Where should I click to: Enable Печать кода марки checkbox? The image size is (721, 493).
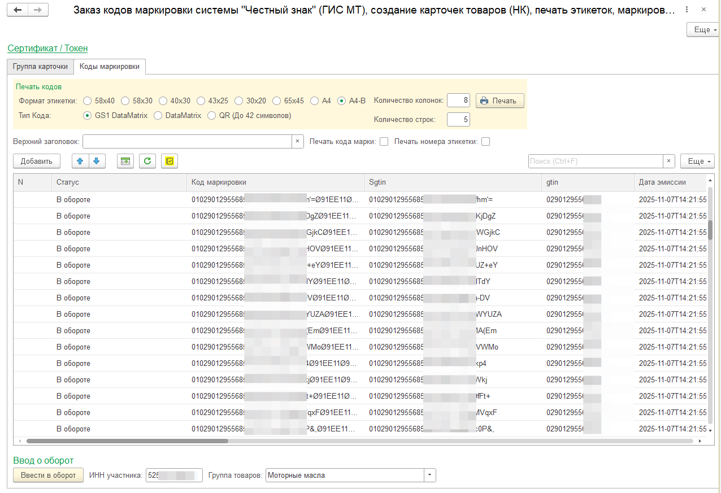[x=384, y=142]
